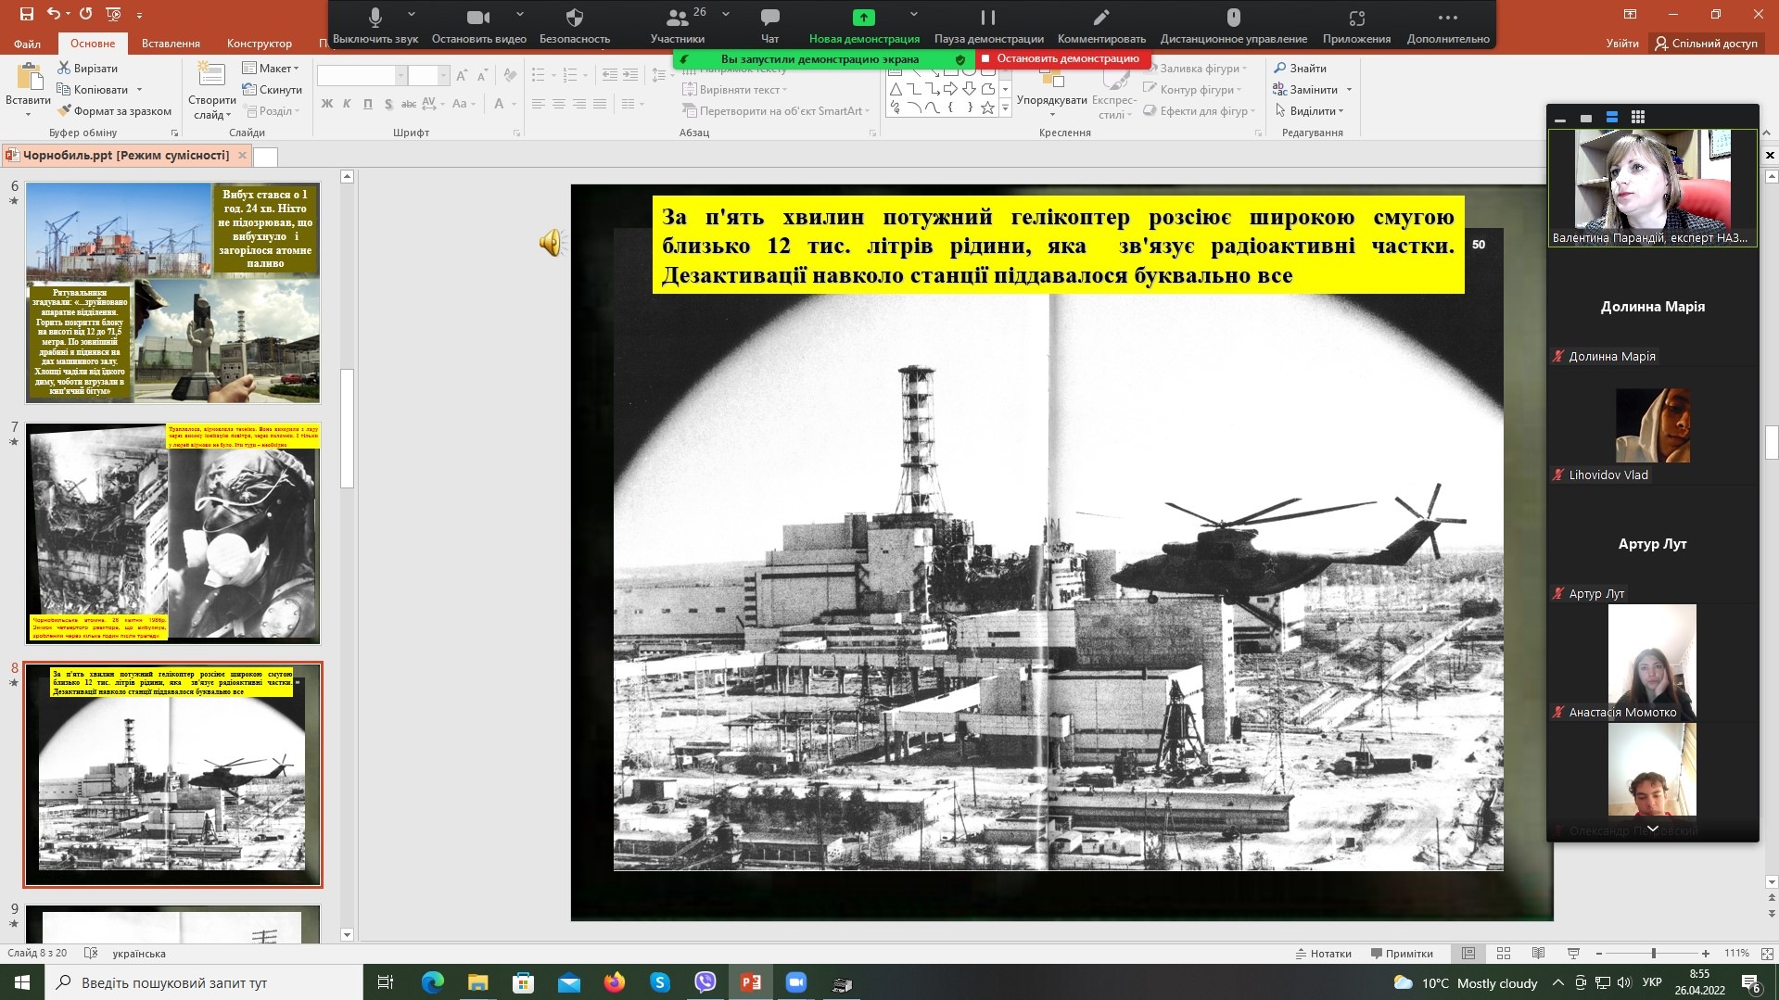The height and width of the screenshot is (1000, 1779).
Task: Open Viber from the Windows taskbar
Action: (705, 982)
